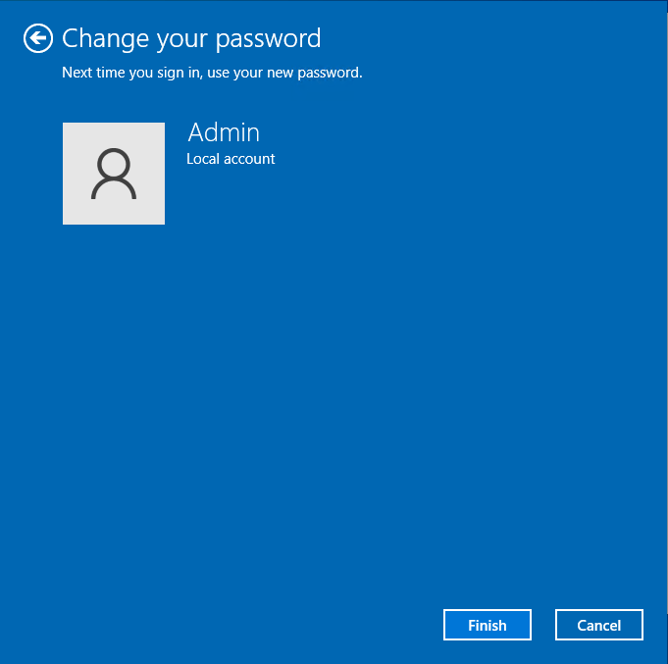Click the 'Admin' account name
The width and height of the screenshot is (668, 664).
tap(224, 132)
